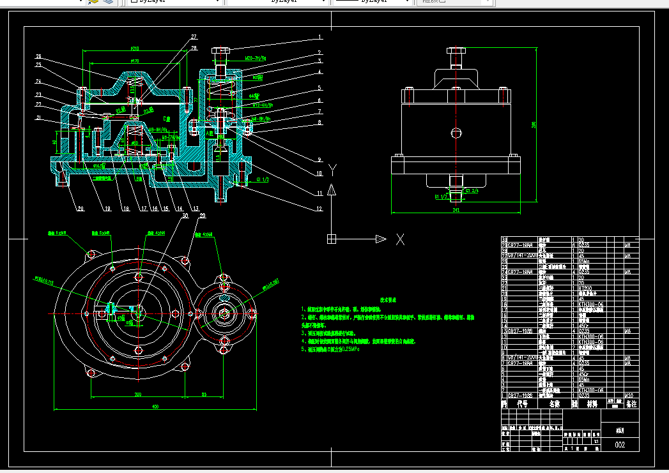Click the M20-7H/6g thread annotation
The width and height of the screenshot is (669, 473).
tap(256, 58)
